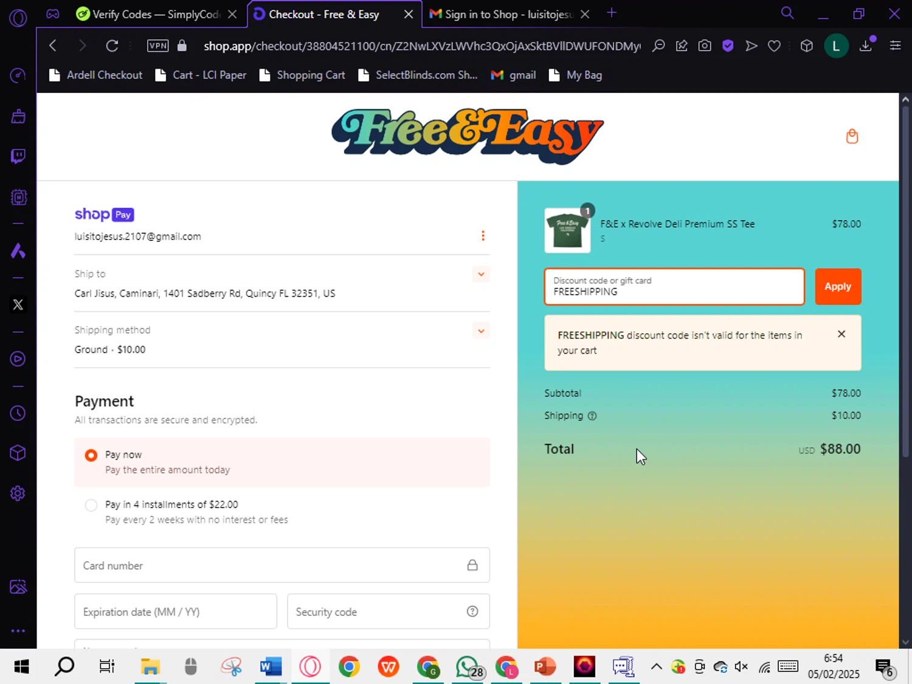Open Ardell Checkout bookmark
The image size is (912, 684).
click(x=95, y=75)
